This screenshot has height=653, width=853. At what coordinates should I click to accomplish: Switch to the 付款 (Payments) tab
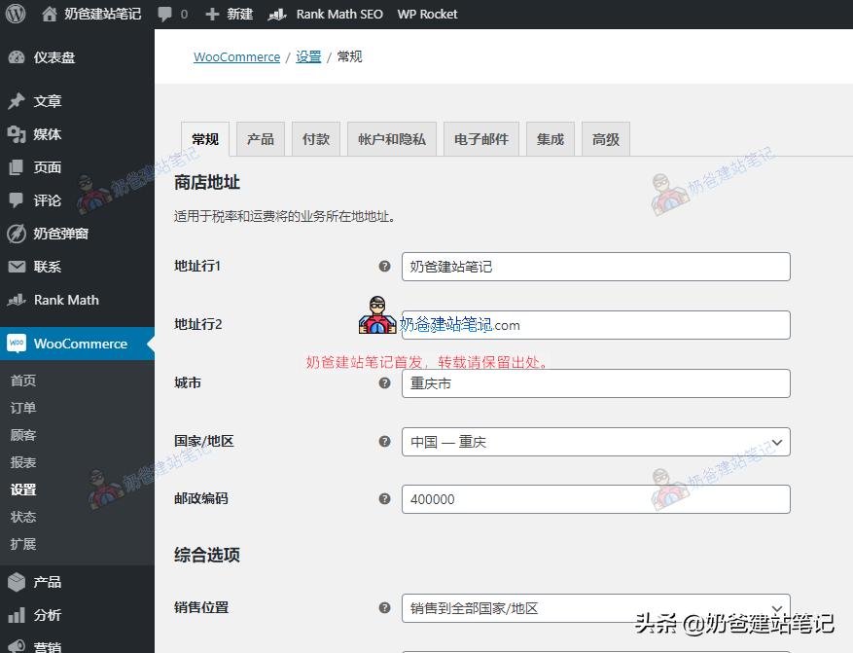pyautogui.click(x=315, y=138)
